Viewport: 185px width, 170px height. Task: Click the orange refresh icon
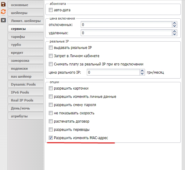click(3, 12)
